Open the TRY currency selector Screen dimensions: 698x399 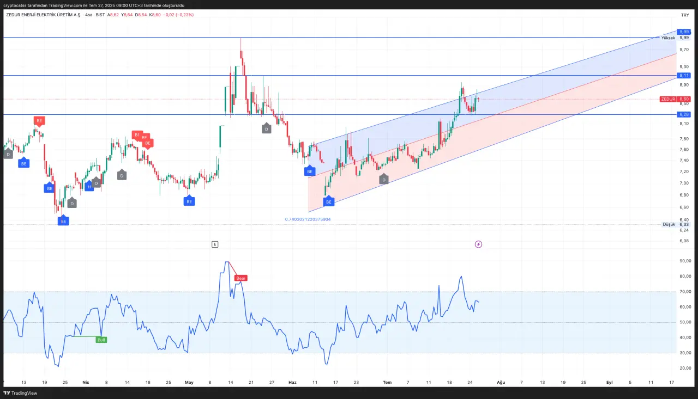click(x=684, y=15)
